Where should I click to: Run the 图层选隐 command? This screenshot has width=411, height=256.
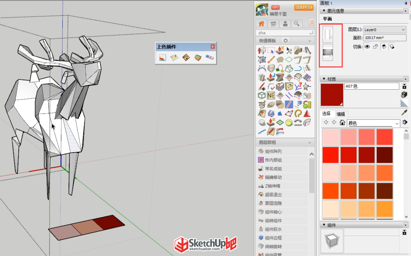click(x=282, y=203)
